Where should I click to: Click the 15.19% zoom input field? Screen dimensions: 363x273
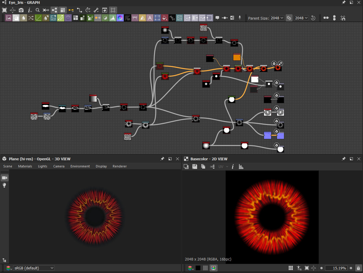click(336, 268)
